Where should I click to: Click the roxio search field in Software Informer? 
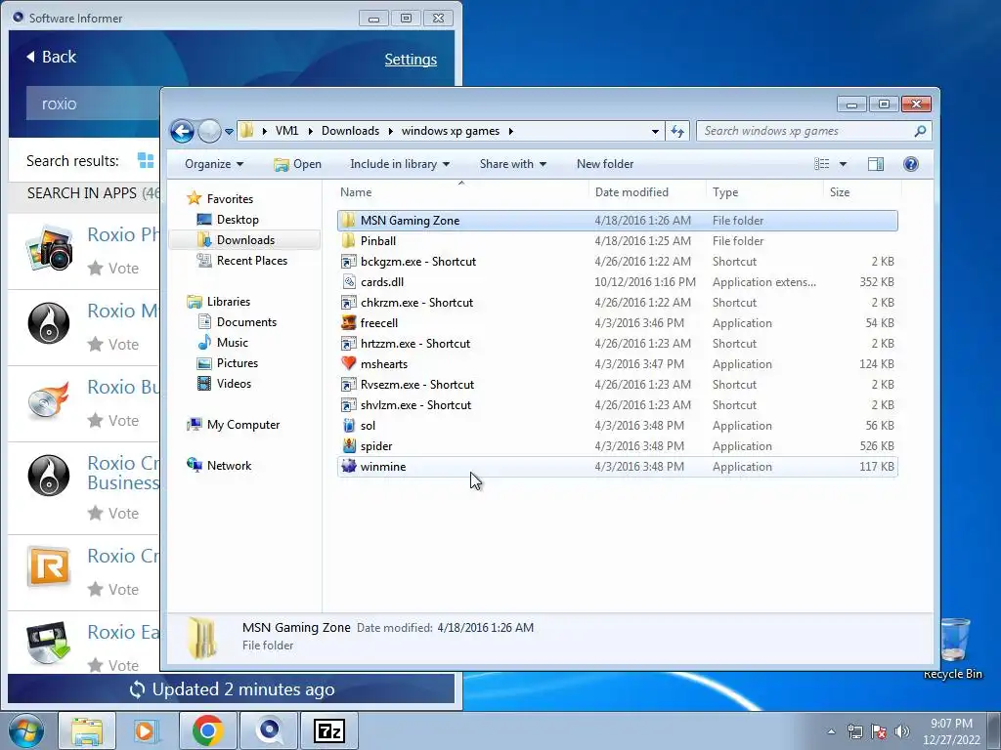point(93,104)
